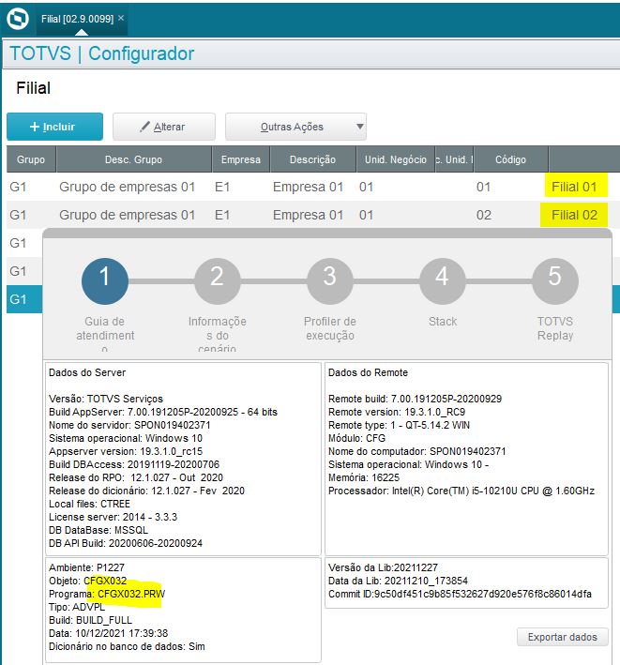The height and width of the screenshot is (665, 620).
Task: Click 'Versão da Lib:20211227' line
Action: pos(383,567)
